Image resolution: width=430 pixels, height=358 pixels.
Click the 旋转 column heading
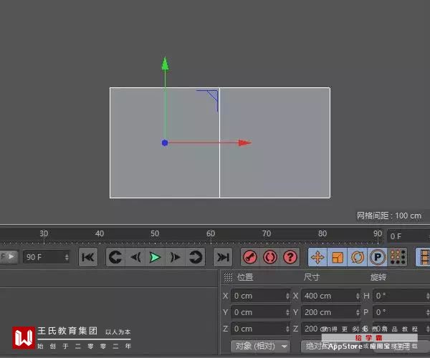(378, 277)
